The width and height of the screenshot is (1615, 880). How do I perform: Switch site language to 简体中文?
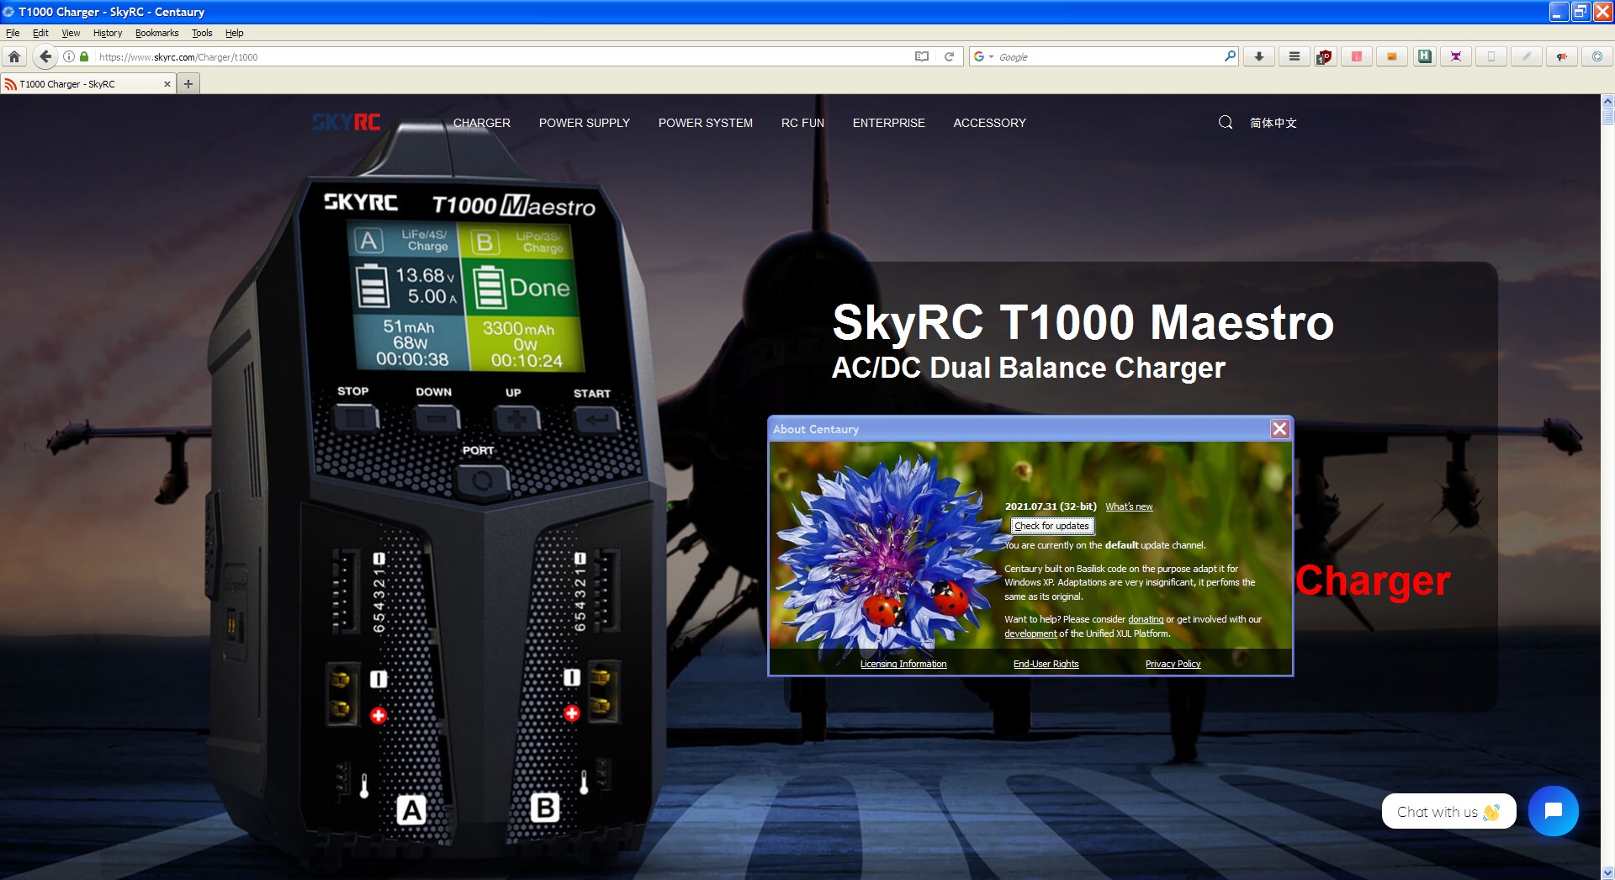[1273, 123]
